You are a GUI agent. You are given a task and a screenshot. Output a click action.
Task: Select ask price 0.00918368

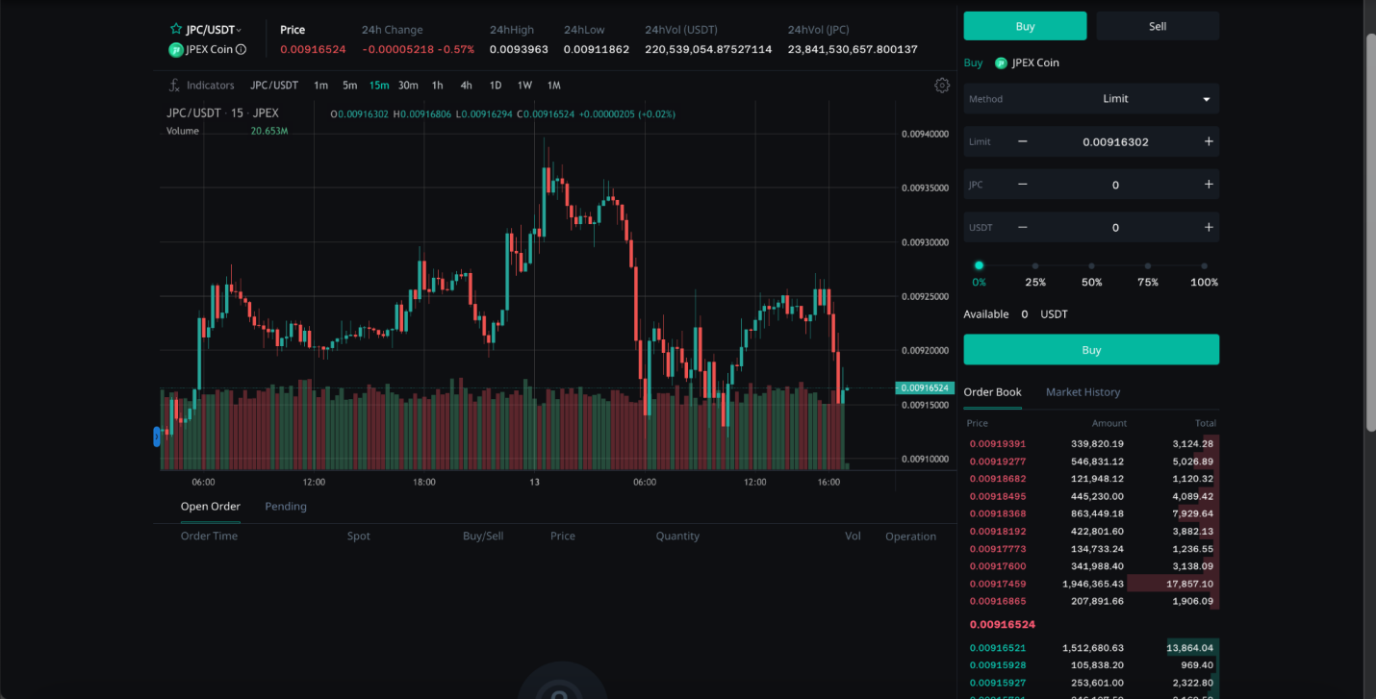tap(997, 513)
